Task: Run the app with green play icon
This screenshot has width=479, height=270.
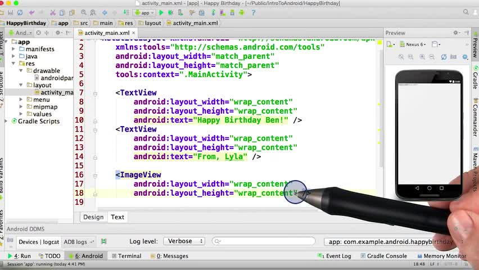Action: (161, 12)
